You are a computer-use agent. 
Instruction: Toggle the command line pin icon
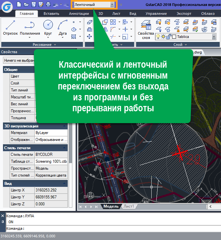(3, 222)
